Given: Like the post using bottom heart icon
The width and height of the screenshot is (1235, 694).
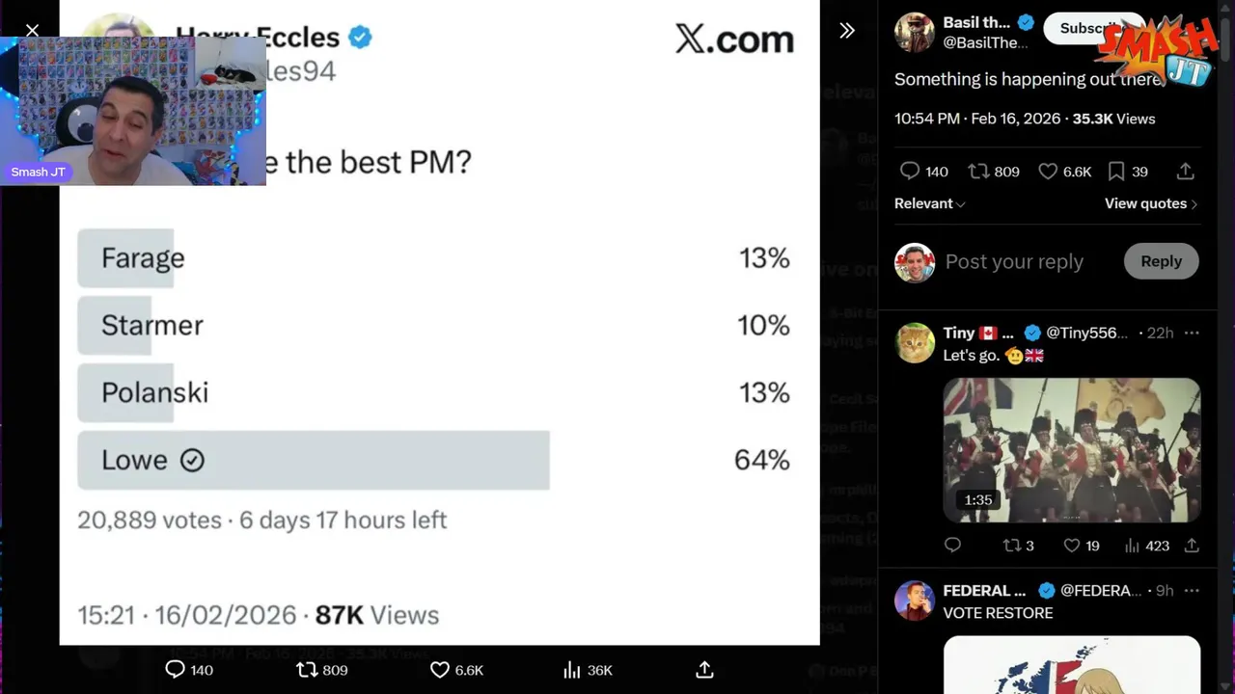Looking at the screenshot, I should coord(440,670).
